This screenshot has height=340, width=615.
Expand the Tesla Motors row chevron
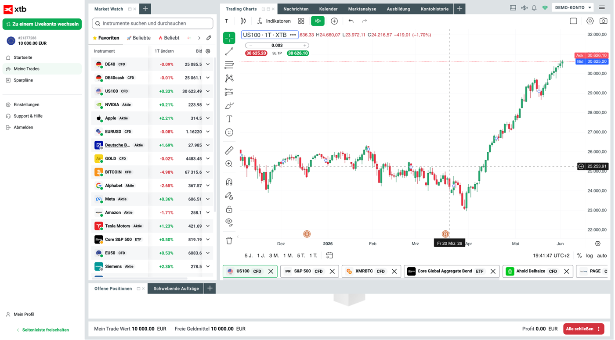coord(208,226)
